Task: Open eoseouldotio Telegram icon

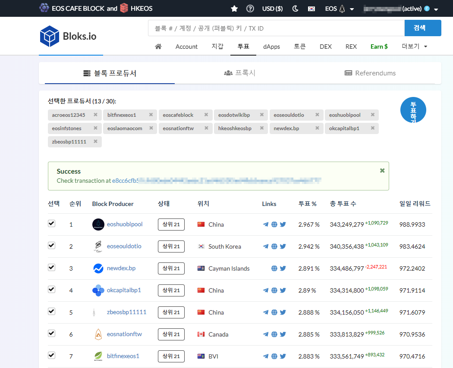Action: click(x=265, y=246)
